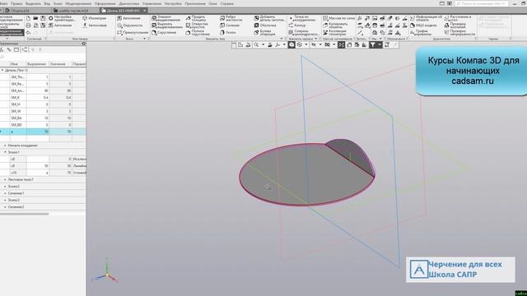Open Булева операция tool
527x296 pixels.
pyautogui.click(x=265, y=33)
